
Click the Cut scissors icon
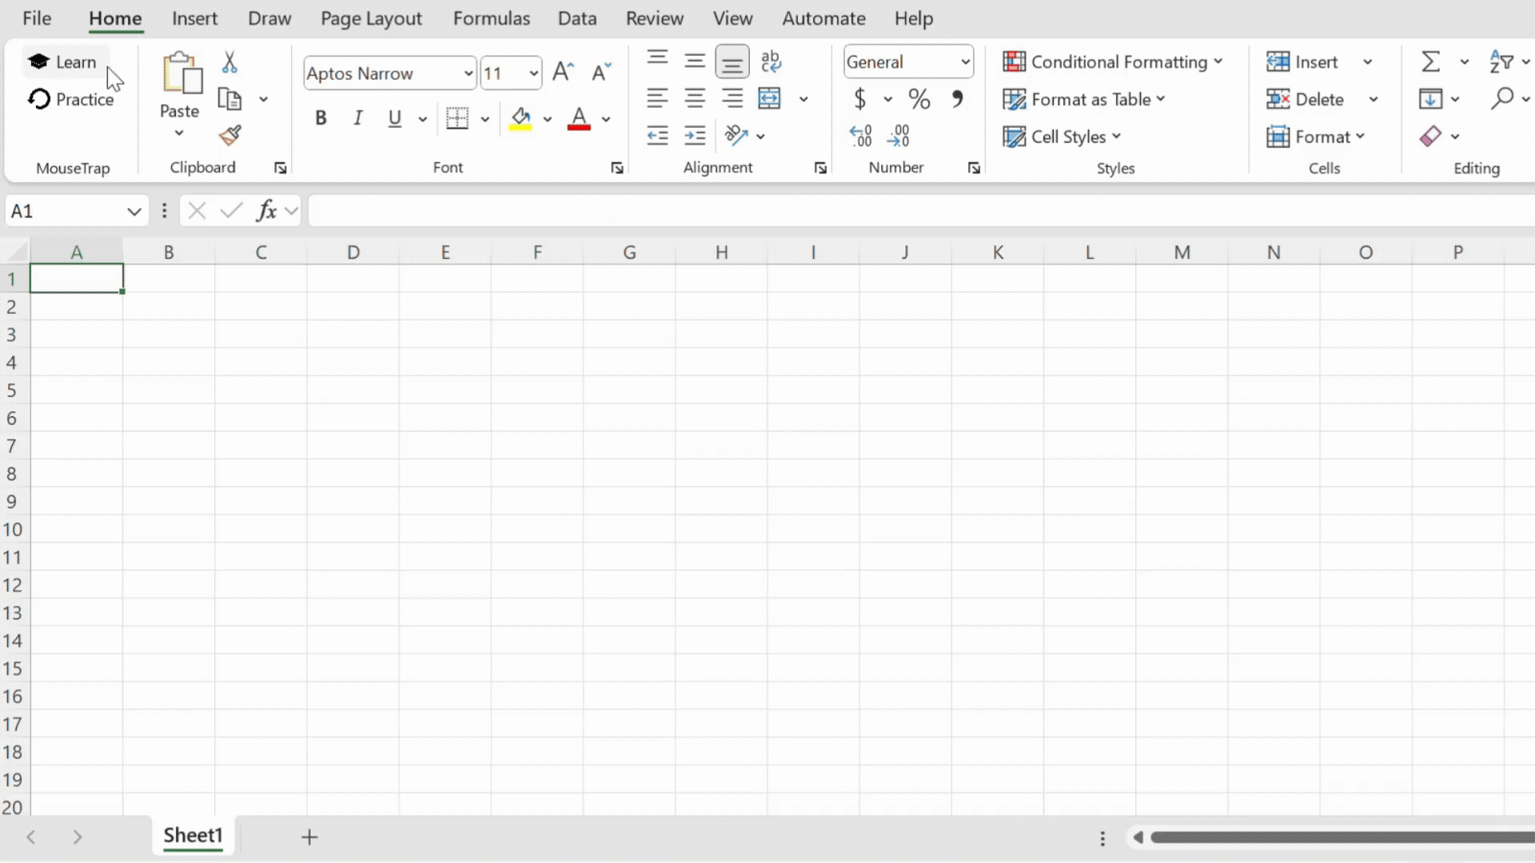229,62
